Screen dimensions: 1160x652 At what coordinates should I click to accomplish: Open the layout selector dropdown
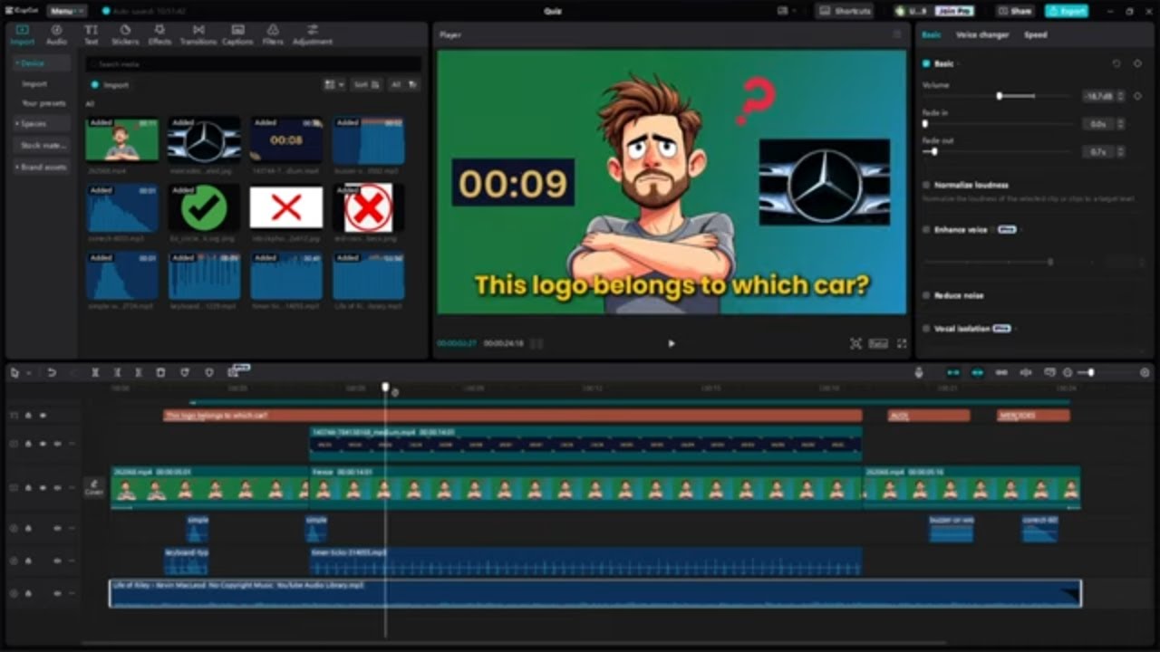tap(786, 11)
